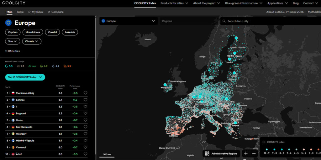Click the search magnifier icon
This screenshot has height=160, width=321.
click(224, 21)
